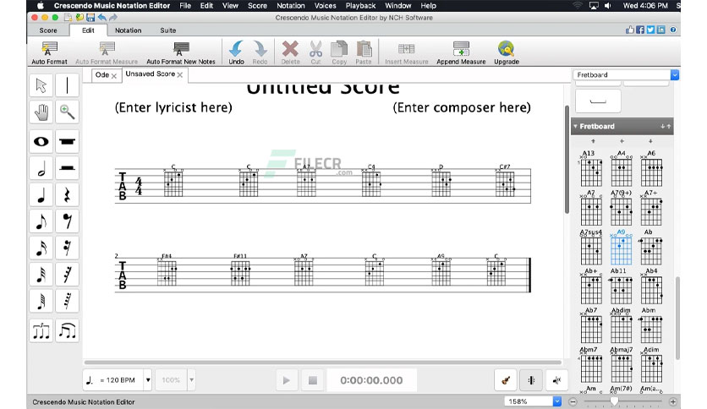The width and height of the screenshot is (707, 409).
Task: Select the Abdim chord diagram
Action: pyautogui.click(x=621, y=325)
